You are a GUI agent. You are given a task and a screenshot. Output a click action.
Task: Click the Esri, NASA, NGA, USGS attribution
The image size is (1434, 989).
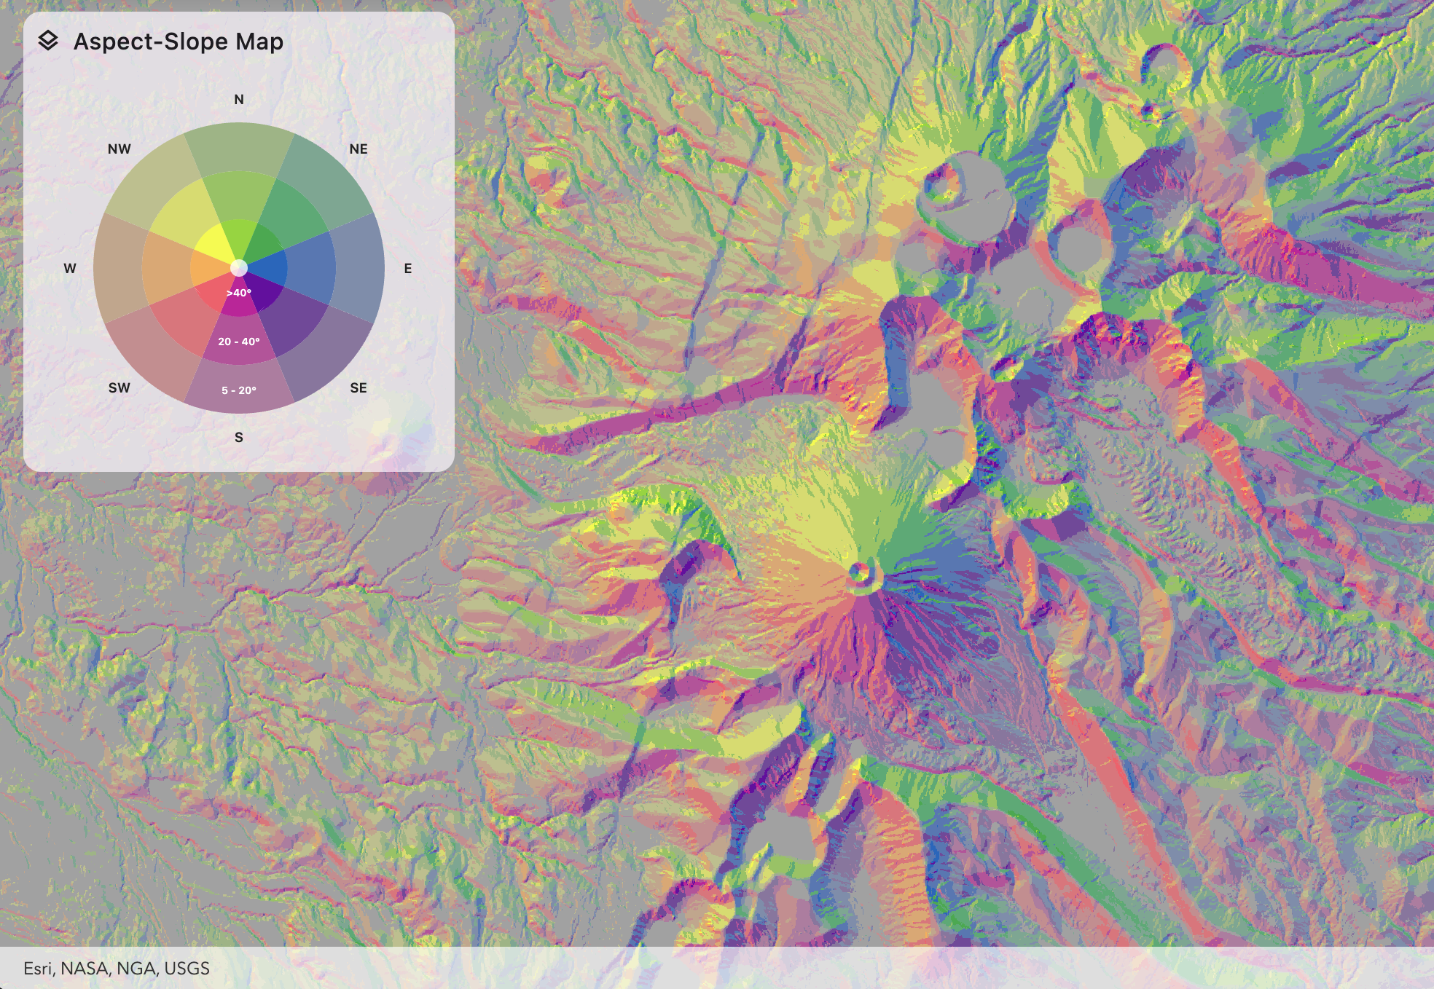117,968
